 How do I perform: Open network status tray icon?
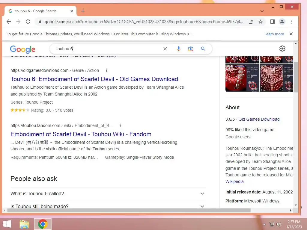click(272, 224)
